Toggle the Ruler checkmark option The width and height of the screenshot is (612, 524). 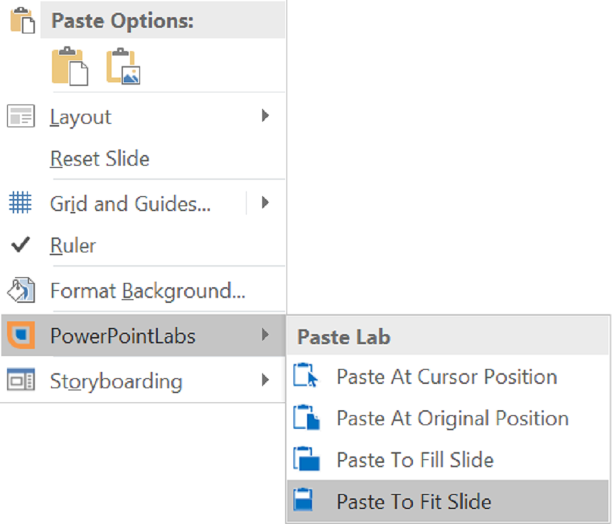[73, 246]
